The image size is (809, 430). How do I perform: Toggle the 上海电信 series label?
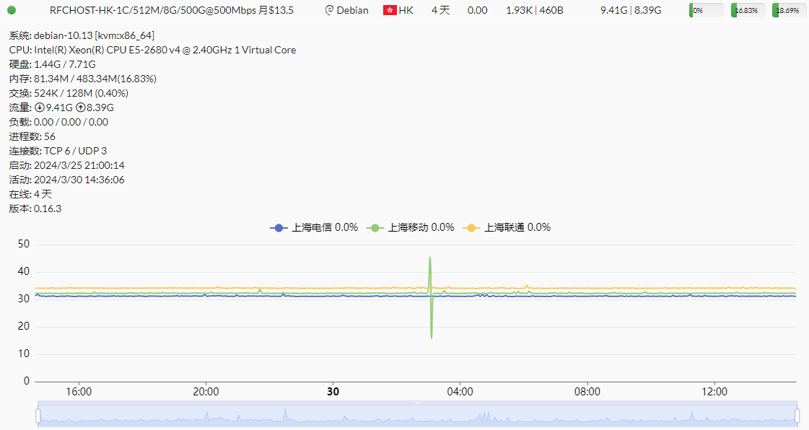tap(324, 227)
